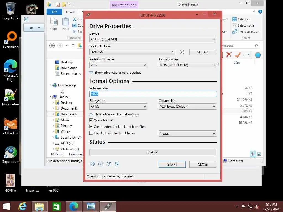Open bad blocks 1 pass dropdown
Viewport: 283px width, 212px height.
pos(187,134)
